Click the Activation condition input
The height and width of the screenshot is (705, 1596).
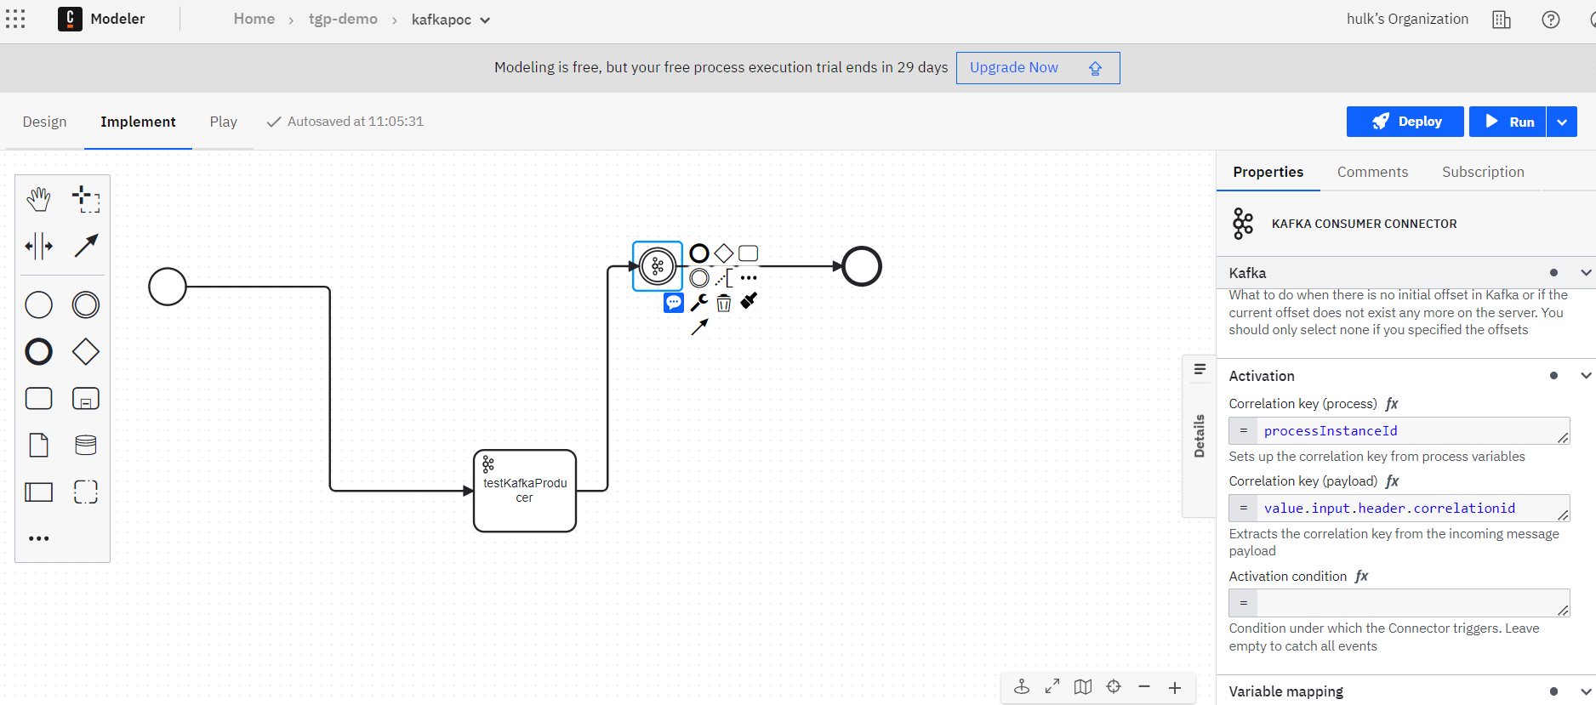click(x=1399, y=603)
